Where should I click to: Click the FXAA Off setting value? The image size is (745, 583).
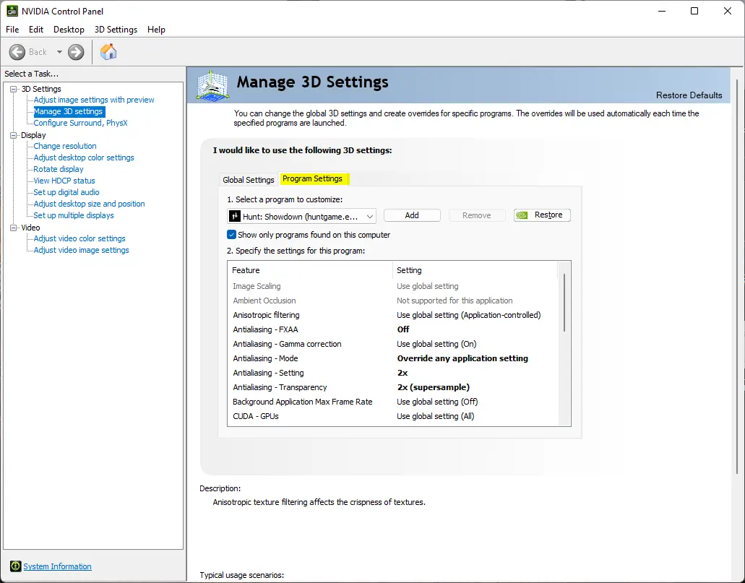point(403,329)
